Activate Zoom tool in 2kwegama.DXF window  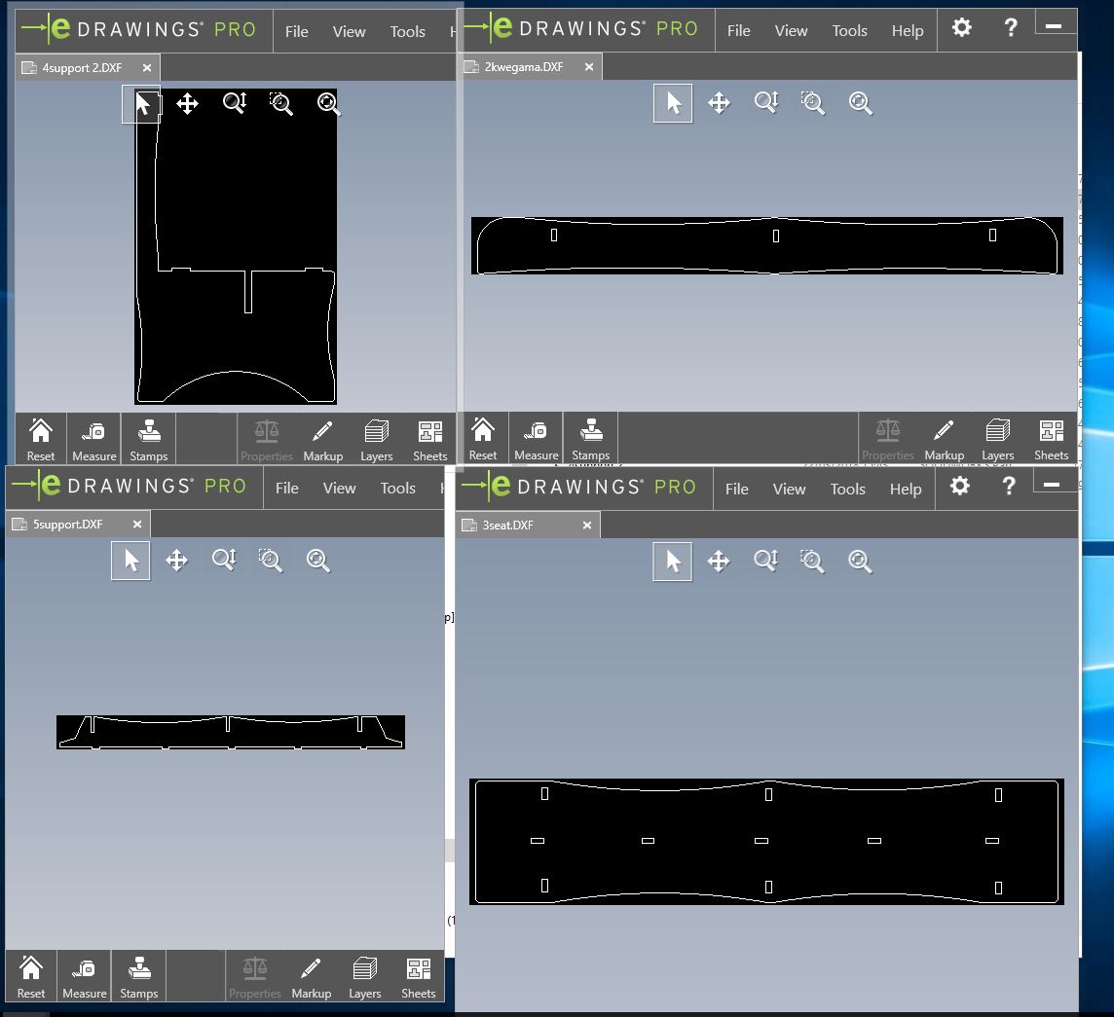[x=765, y=103]
